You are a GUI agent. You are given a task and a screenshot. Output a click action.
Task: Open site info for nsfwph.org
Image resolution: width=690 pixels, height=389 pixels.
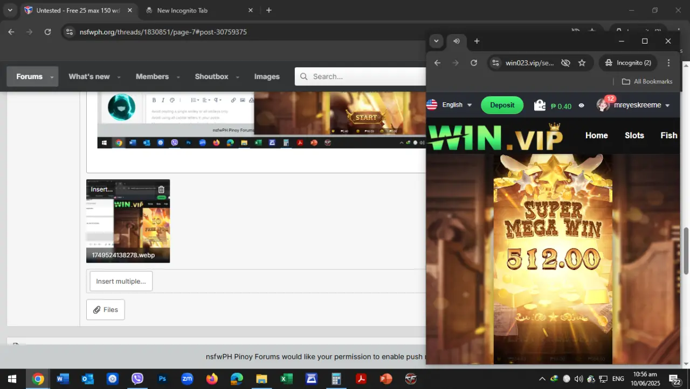pyautogui.click(x=69, y=32)
